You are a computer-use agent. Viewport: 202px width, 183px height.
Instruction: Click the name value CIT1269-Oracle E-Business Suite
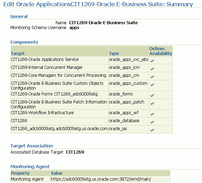103,23
